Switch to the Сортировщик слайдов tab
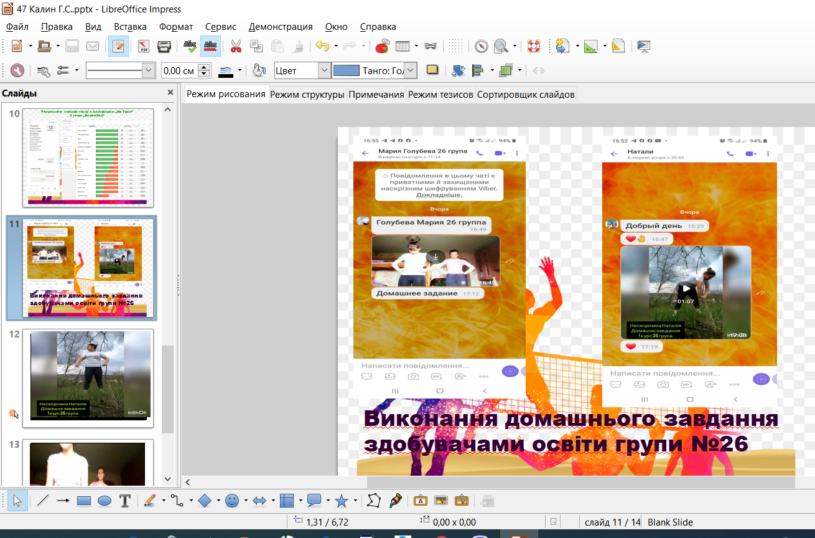The image size is (815, 538). 526,95
